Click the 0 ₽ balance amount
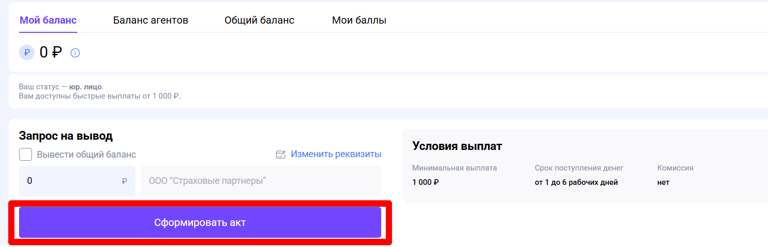 point(50,52)
